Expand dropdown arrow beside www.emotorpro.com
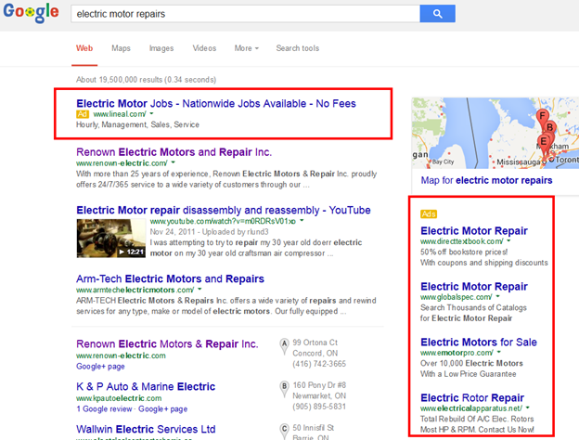The width and height of the screenshot is (579, 440). (499, 352)
